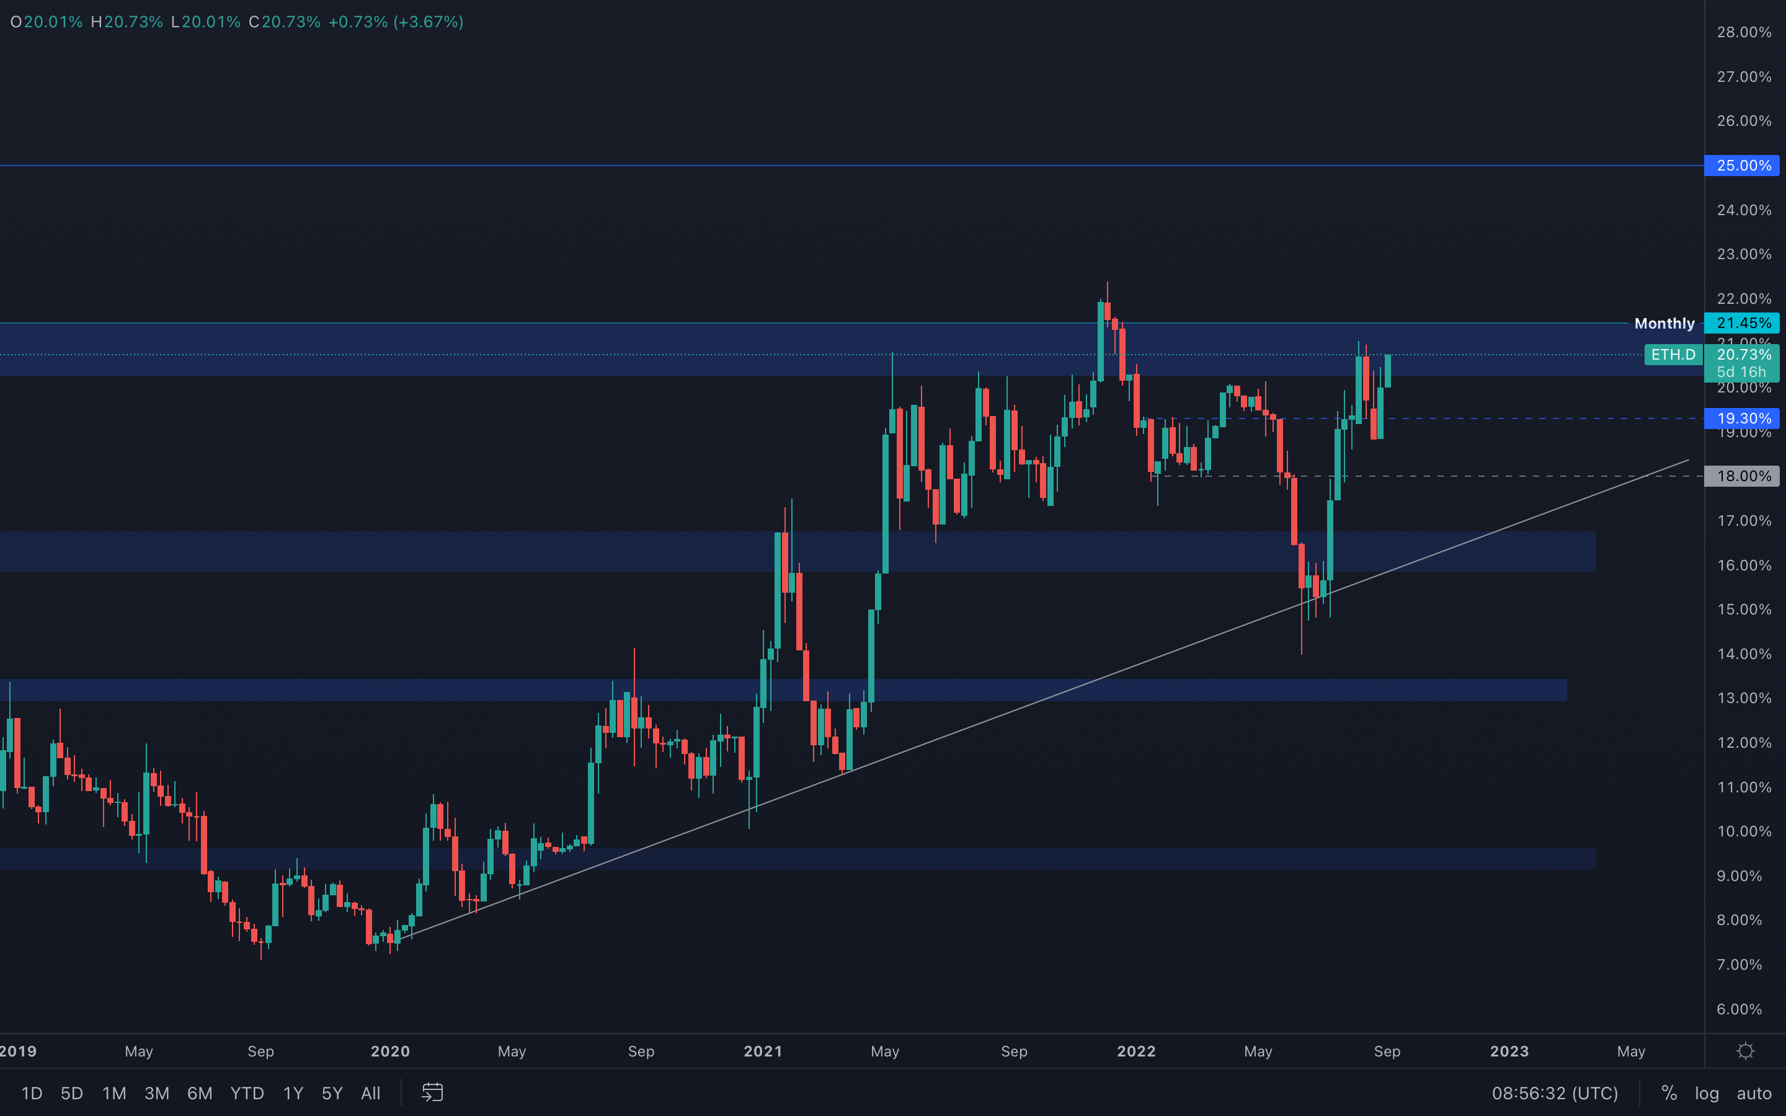
Task: Select the 18.00% grey line label
Action: point(1743,476)
